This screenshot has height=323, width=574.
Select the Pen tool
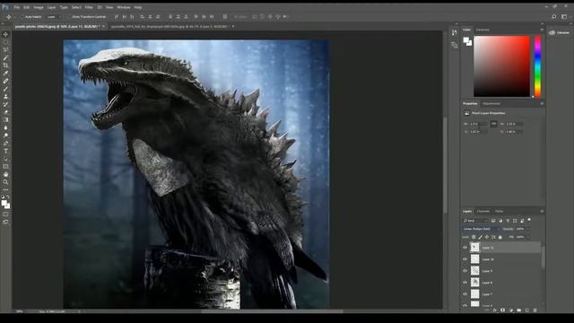5,144
